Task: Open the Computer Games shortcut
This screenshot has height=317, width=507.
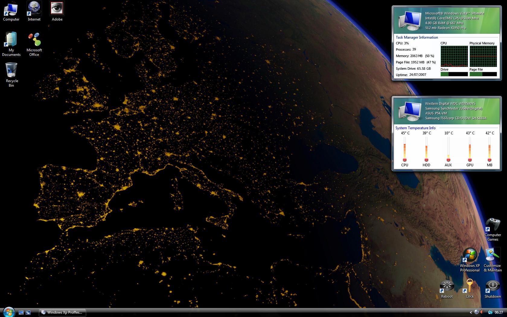Action: pyautogui.click(x=493, y=225)
